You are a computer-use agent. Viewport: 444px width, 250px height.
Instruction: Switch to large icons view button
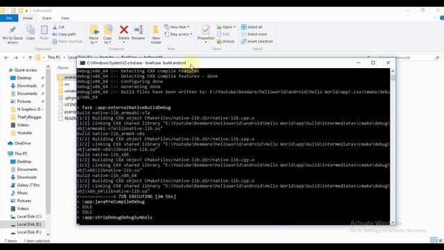[441, 240]
